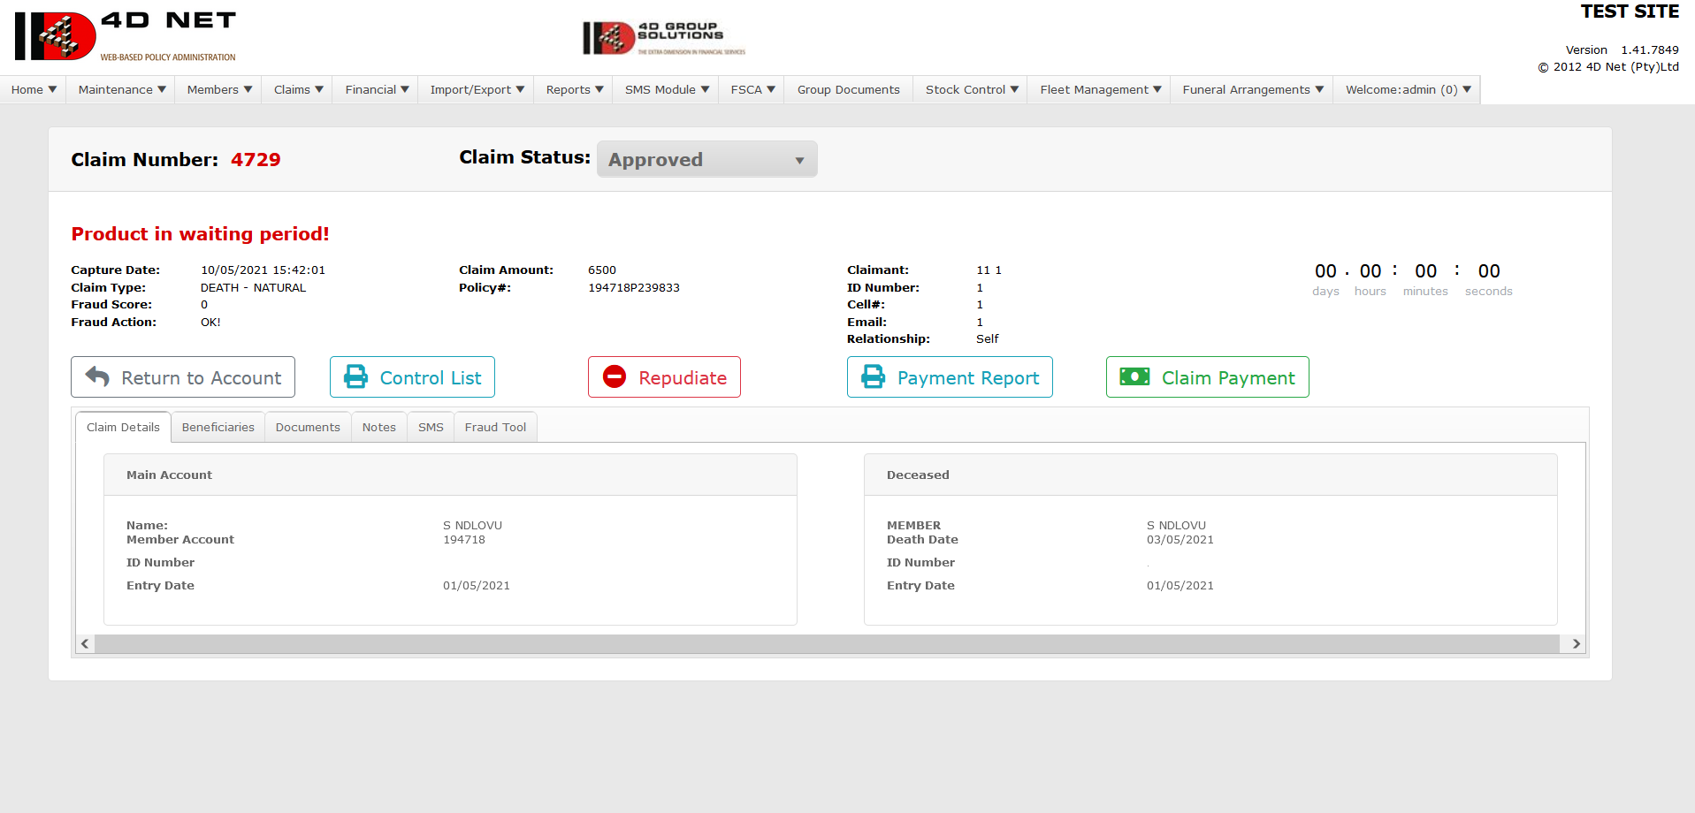Viewport: 1695px width, 813px height.
Task: Click the Deceased panel header
Action: [x=1210, y=475]
